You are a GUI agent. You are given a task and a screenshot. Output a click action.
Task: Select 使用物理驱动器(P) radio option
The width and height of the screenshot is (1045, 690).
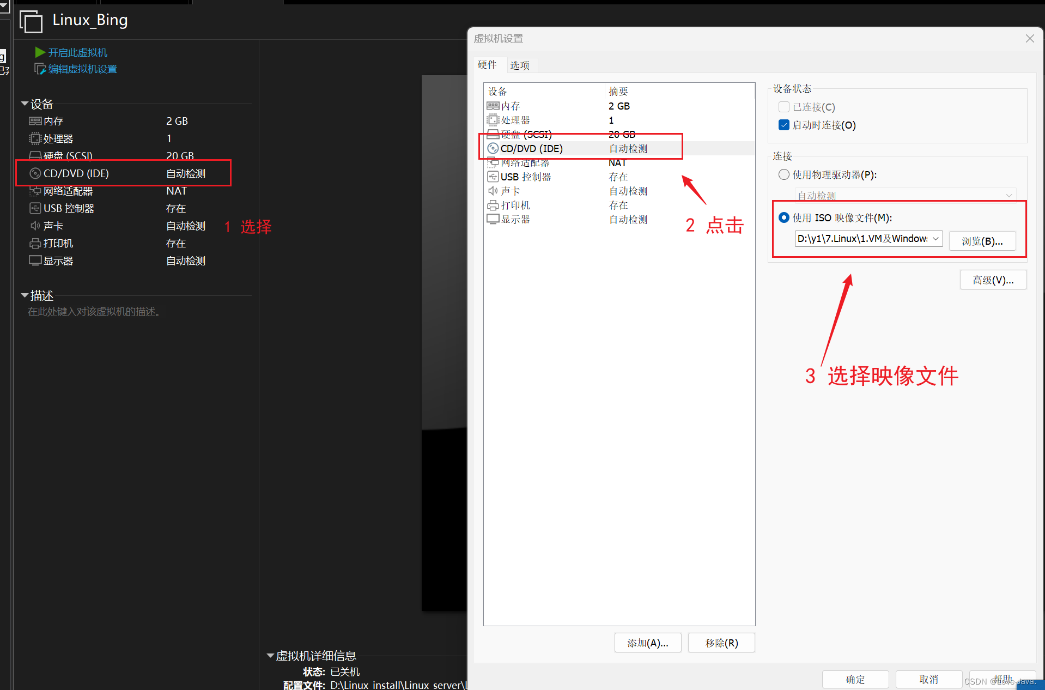coord(784,174)
